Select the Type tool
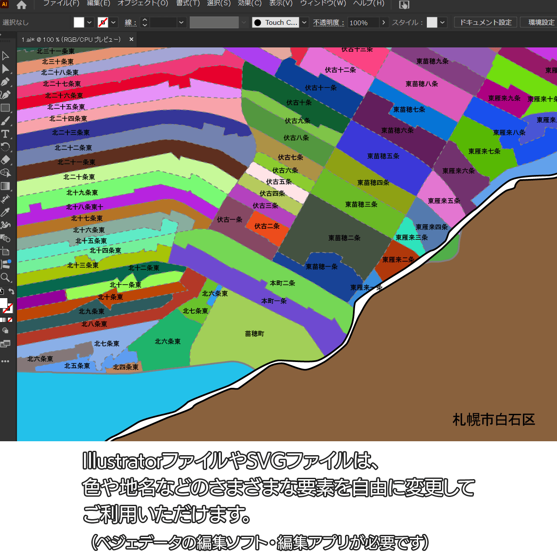Image resolution: width=557 pixels, height=557 pixels. point(5,134)
